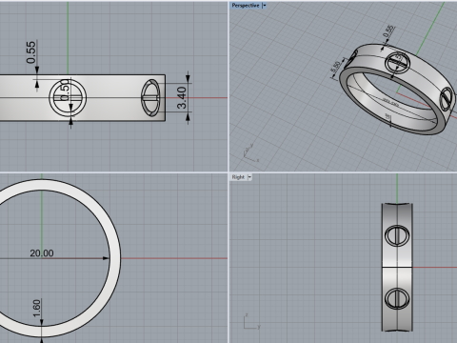Select the top screw motif on Perspective ring
Viewport: 457px width, 343px height.
click(397, 62)
